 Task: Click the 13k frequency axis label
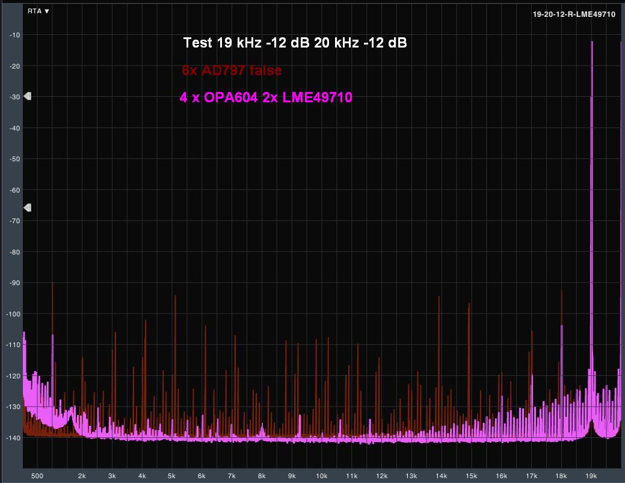[411, 476]
